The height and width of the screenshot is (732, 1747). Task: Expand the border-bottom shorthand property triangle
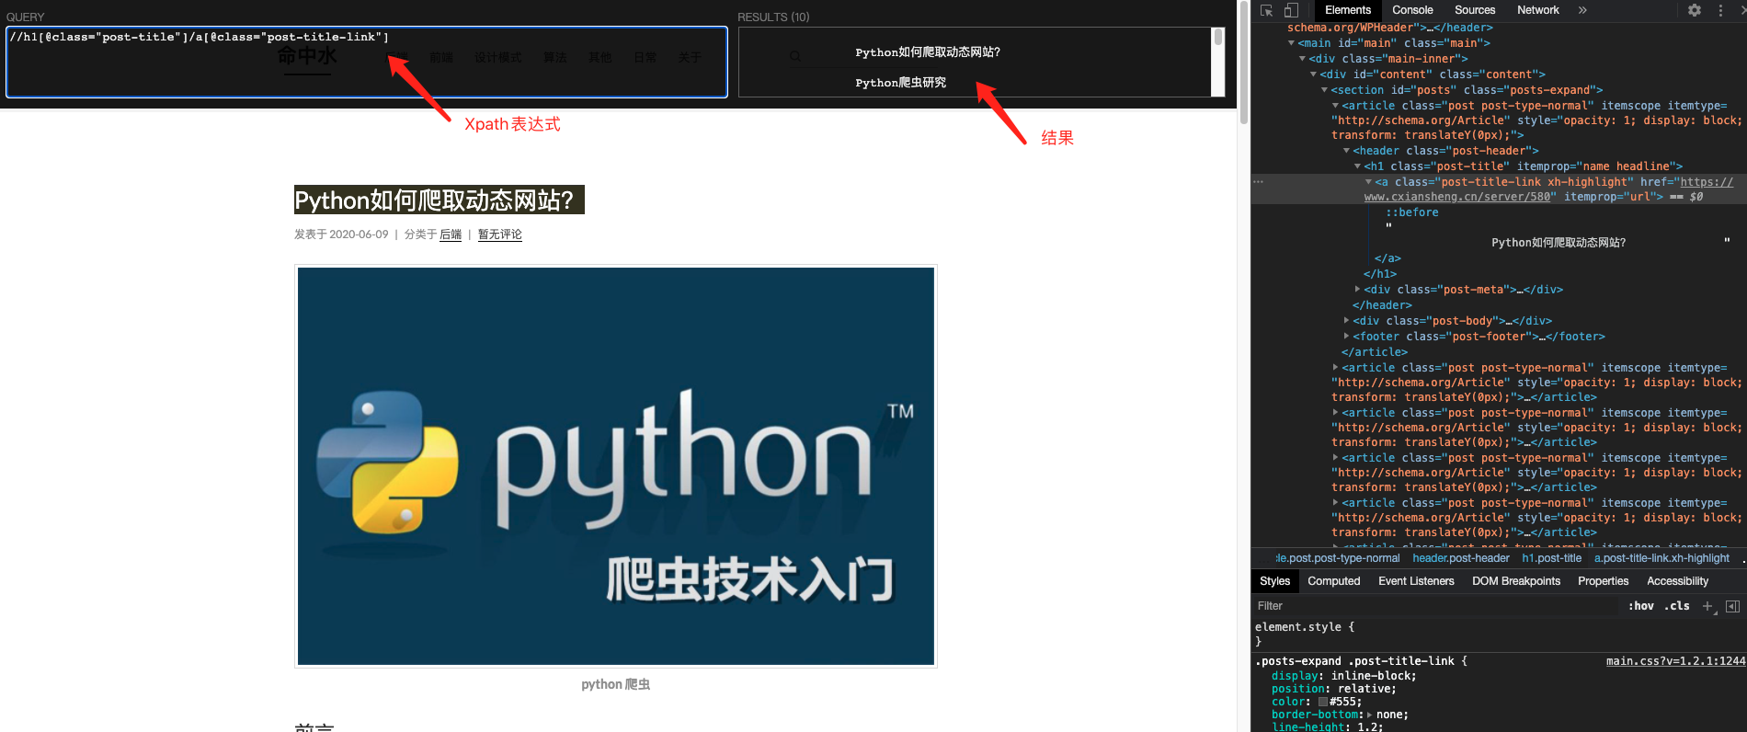tap(1369, 715)
